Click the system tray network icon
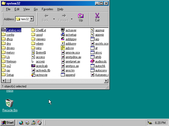 (150, 123)
